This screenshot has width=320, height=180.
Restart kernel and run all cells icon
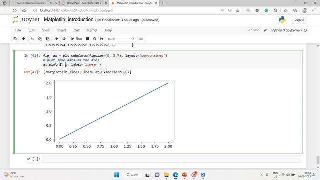102,39
